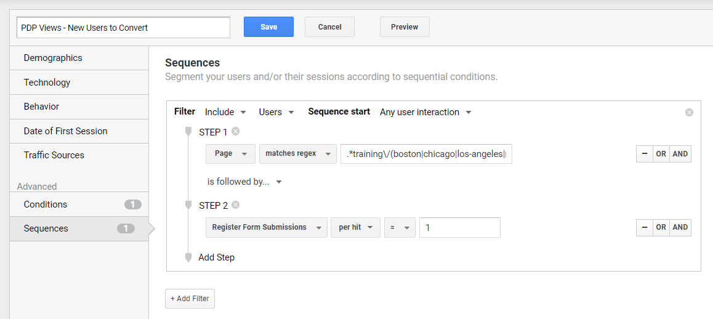This screenshot has height=319, width=713.
Task: Click the minus button on the Step 1 row
Action: pos(644,154)
